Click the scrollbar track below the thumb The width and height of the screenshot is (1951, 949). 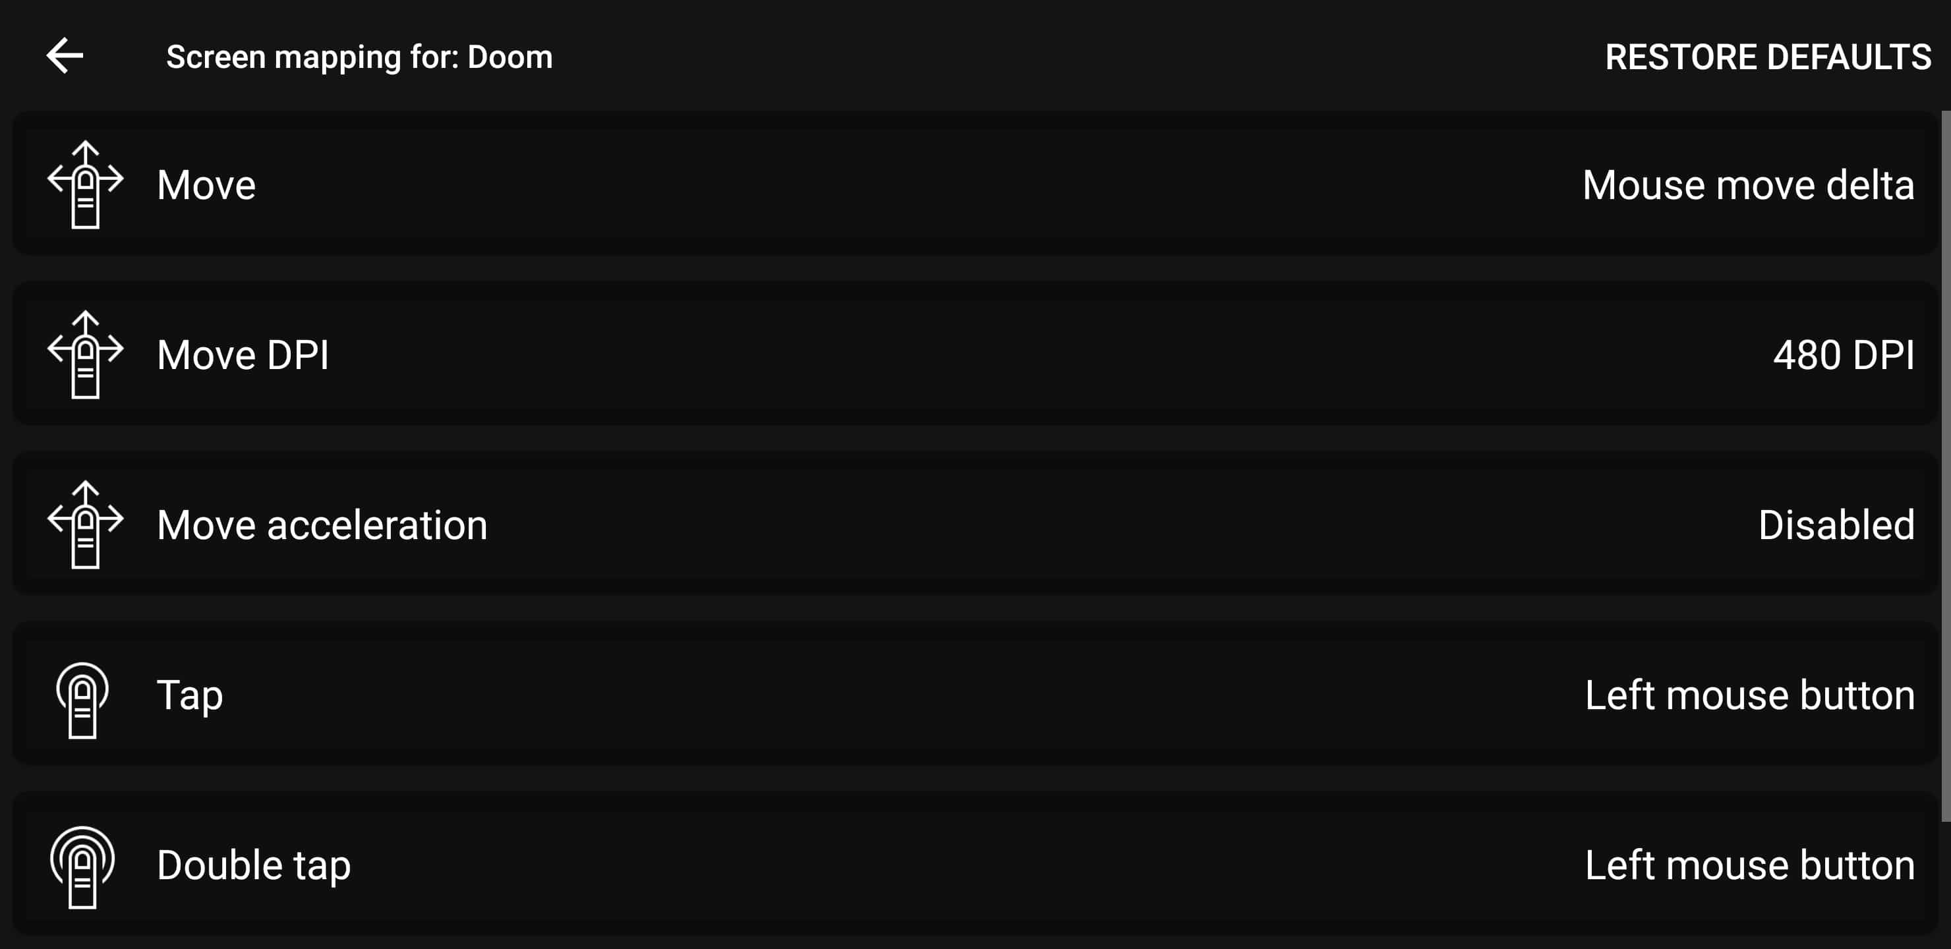(x=1945, y=886)
